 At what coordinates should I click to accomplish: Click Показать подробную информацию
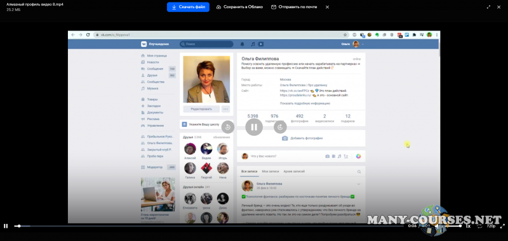pyautogui.click(x=305, y=103)
